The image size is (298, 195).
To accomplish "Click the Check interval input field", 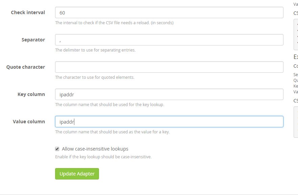I will [169, 12].
